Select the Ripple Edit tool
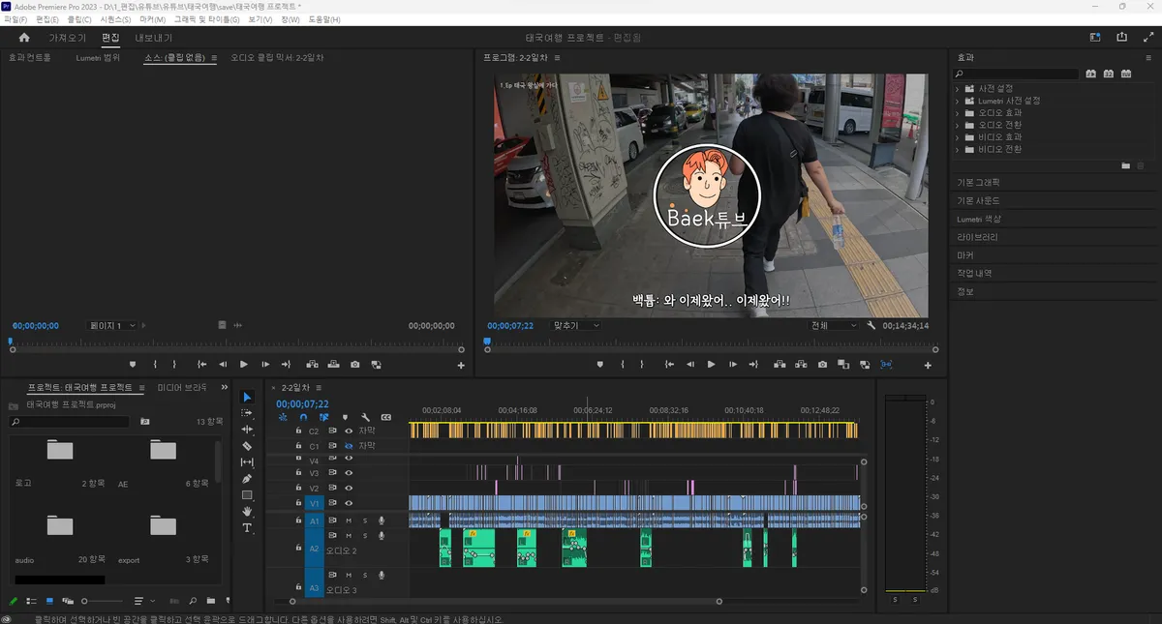 (247, 430)
